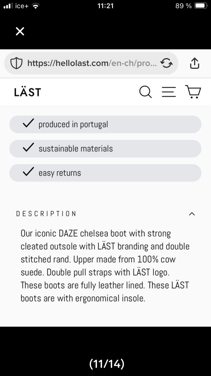Tap the easy returns checkmark
The height and width of the screenshot is (376, 211).
click(x=28, y=172)
